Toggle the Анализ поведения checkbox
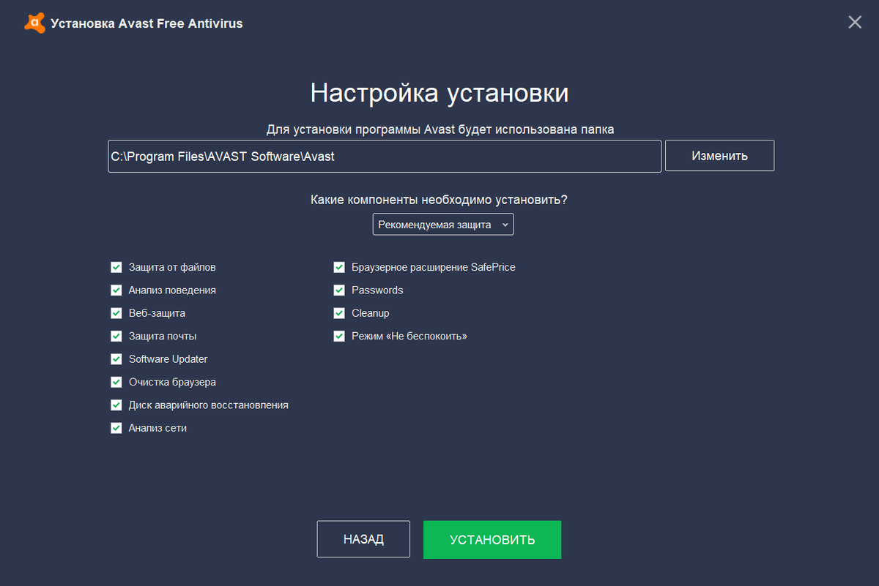The height and width of the screenshot is (586, 879). coord(116,290)
